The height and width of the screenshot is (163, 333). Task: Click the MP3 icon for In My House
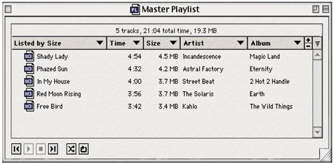click(29, 81)
